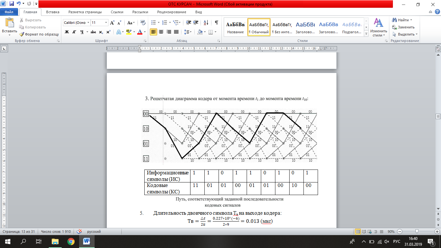This screenshot has width=441, height=248.
Task: Click the Increase font size icon
Action: point(112,23)
